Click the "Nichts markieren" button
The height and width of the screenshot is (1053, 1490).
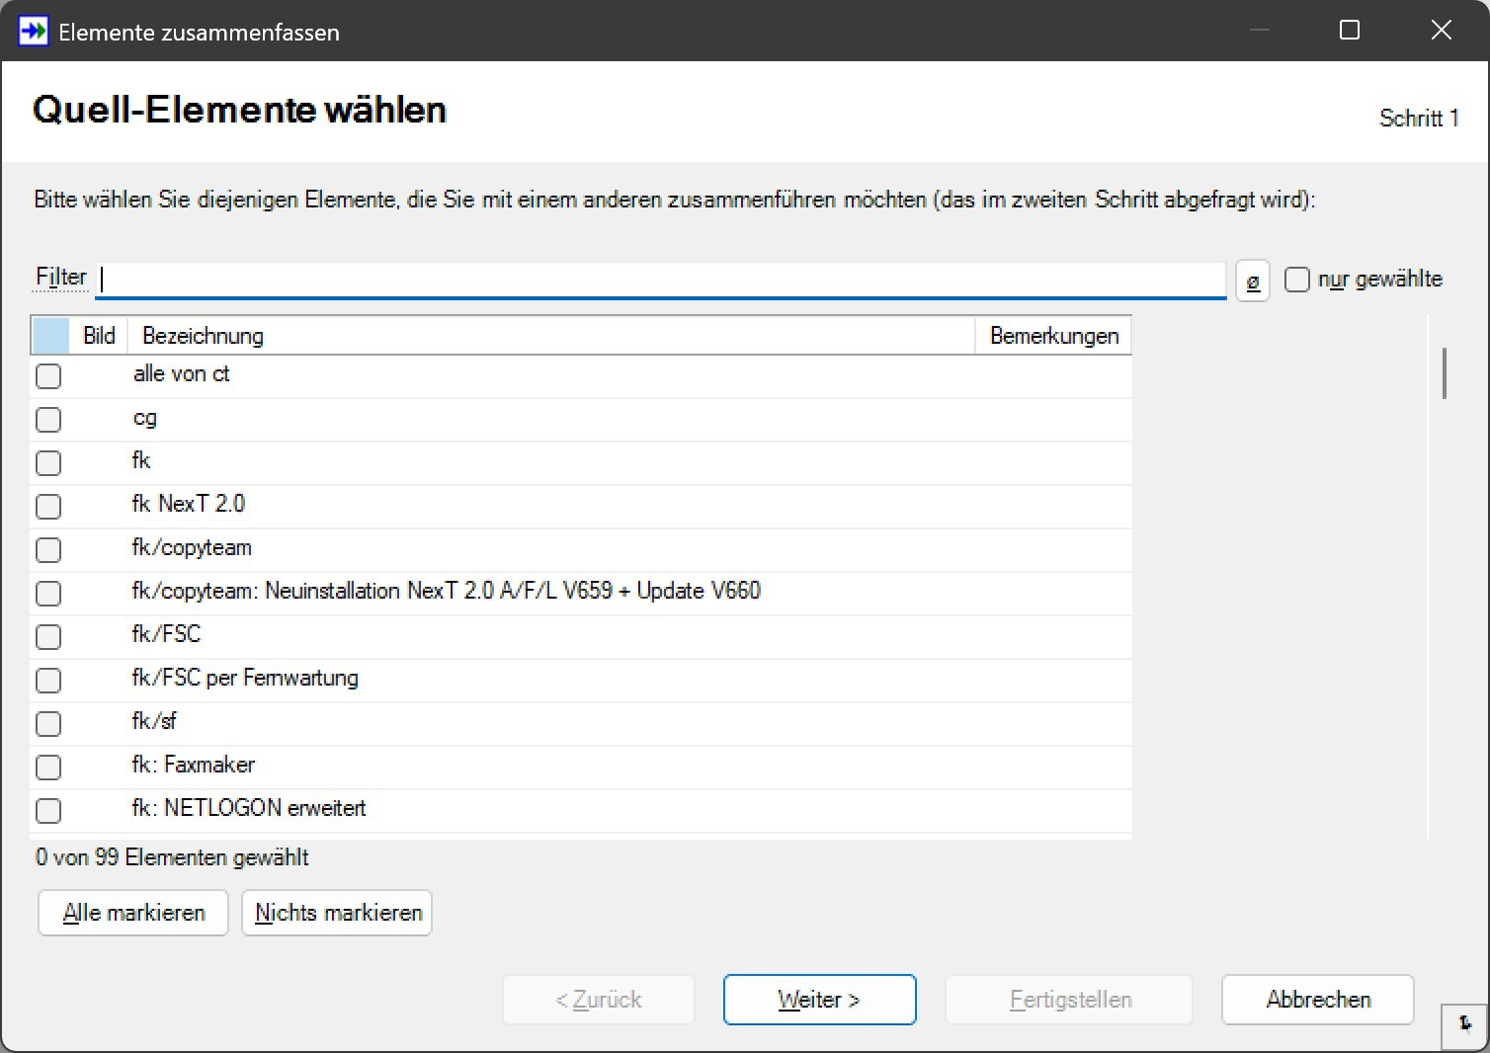[336, 913]
